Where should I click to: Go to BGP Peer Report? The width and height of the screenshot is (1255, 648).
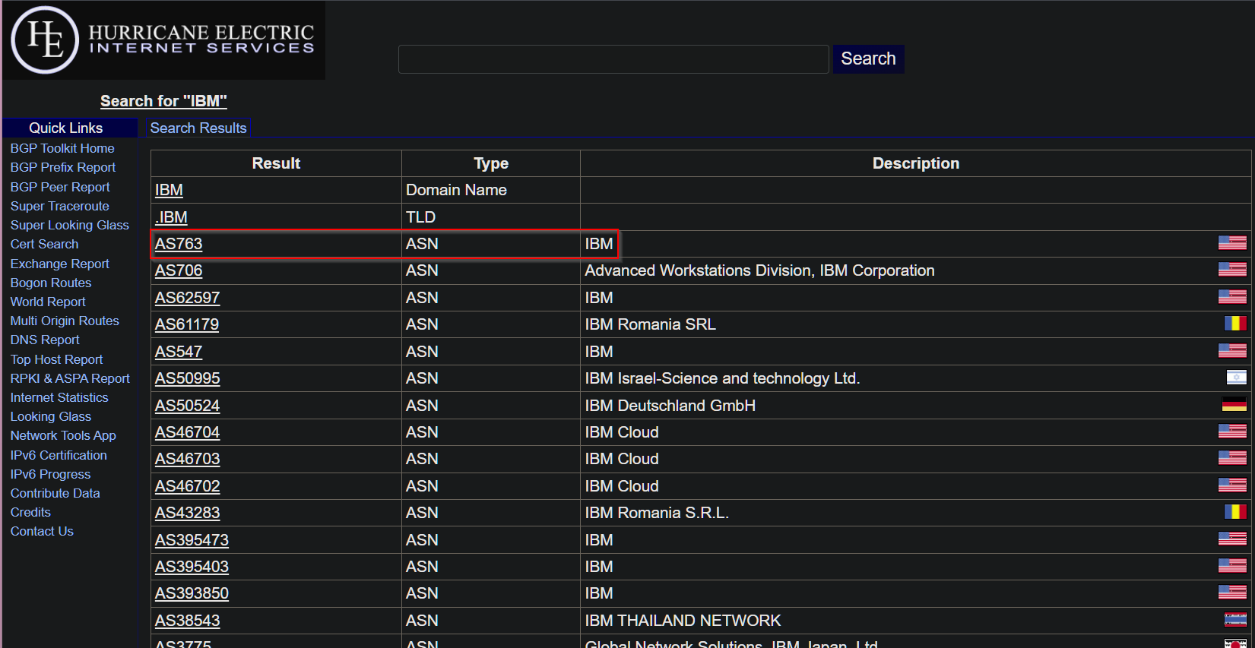[60, 187]
